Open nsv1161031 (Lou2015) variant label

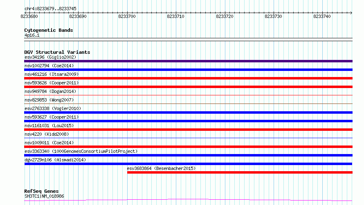(x=49, y=126)
